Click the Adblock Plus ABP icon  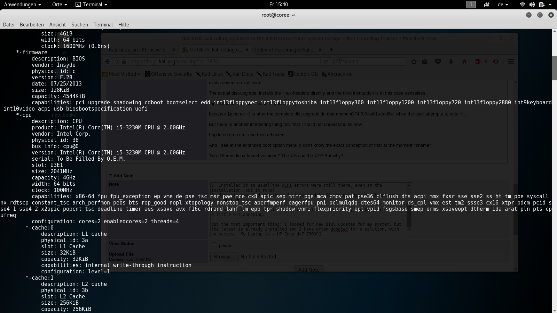tap(478, 62)
